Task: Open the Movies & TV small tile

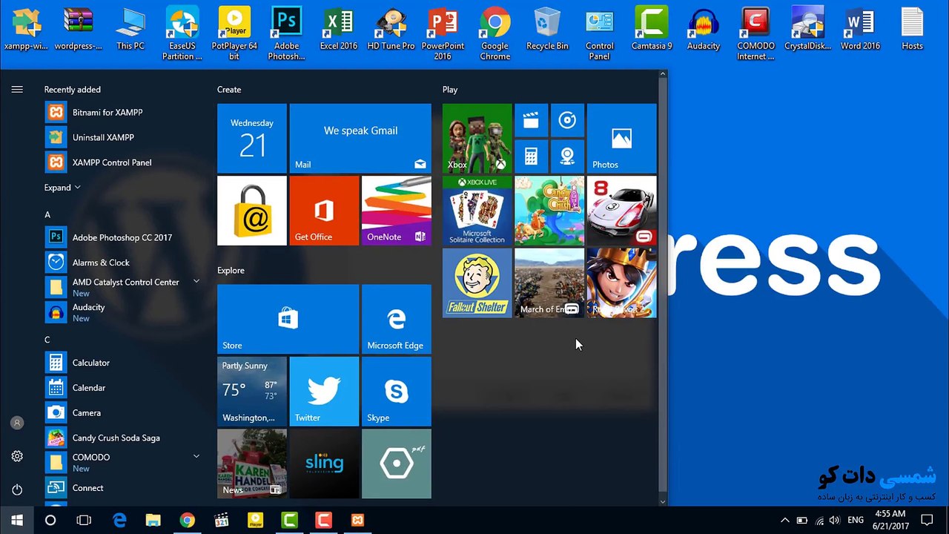Action: point(531,120)
